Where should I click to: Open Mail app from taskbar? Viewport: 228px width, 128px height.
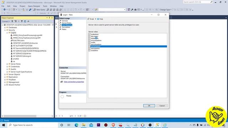(x=91, y=125)
